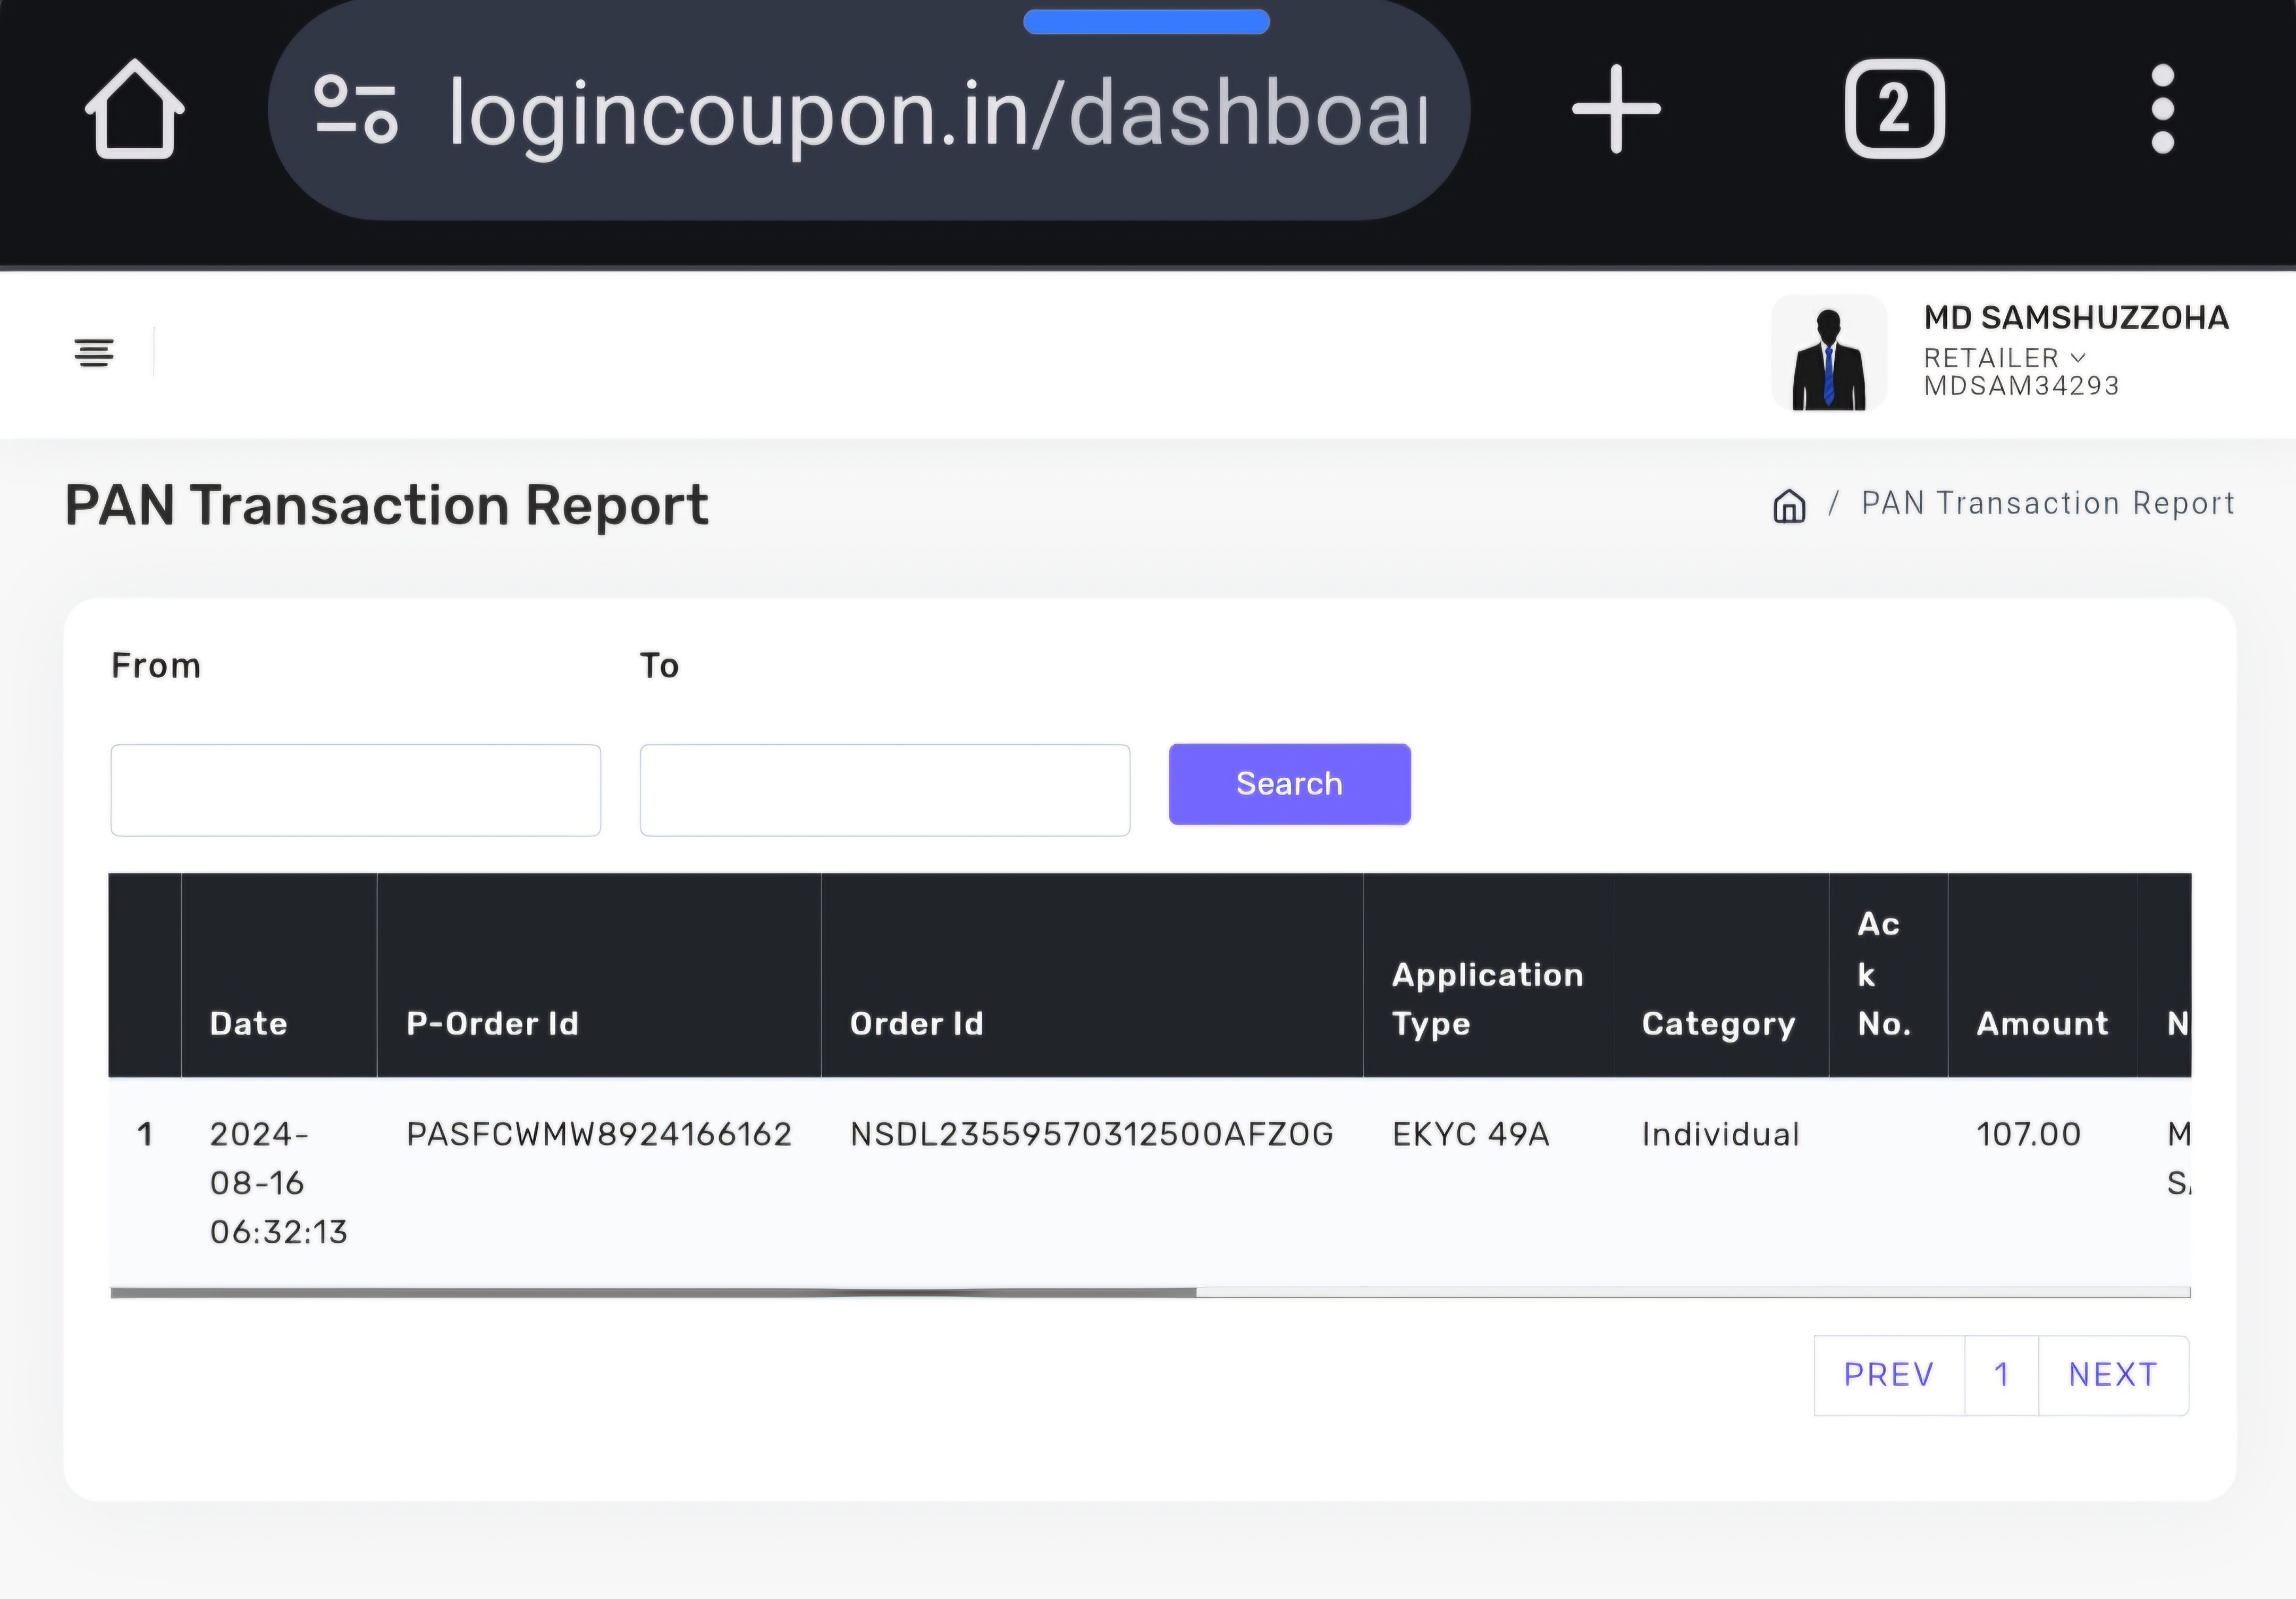Click the table horizontal scrollbar
This screenshot has width=2296, height=1599.
(x=653, y=1293)
